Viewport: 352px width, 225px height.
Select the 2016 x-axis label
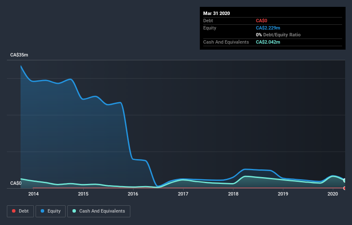[133, 194]
